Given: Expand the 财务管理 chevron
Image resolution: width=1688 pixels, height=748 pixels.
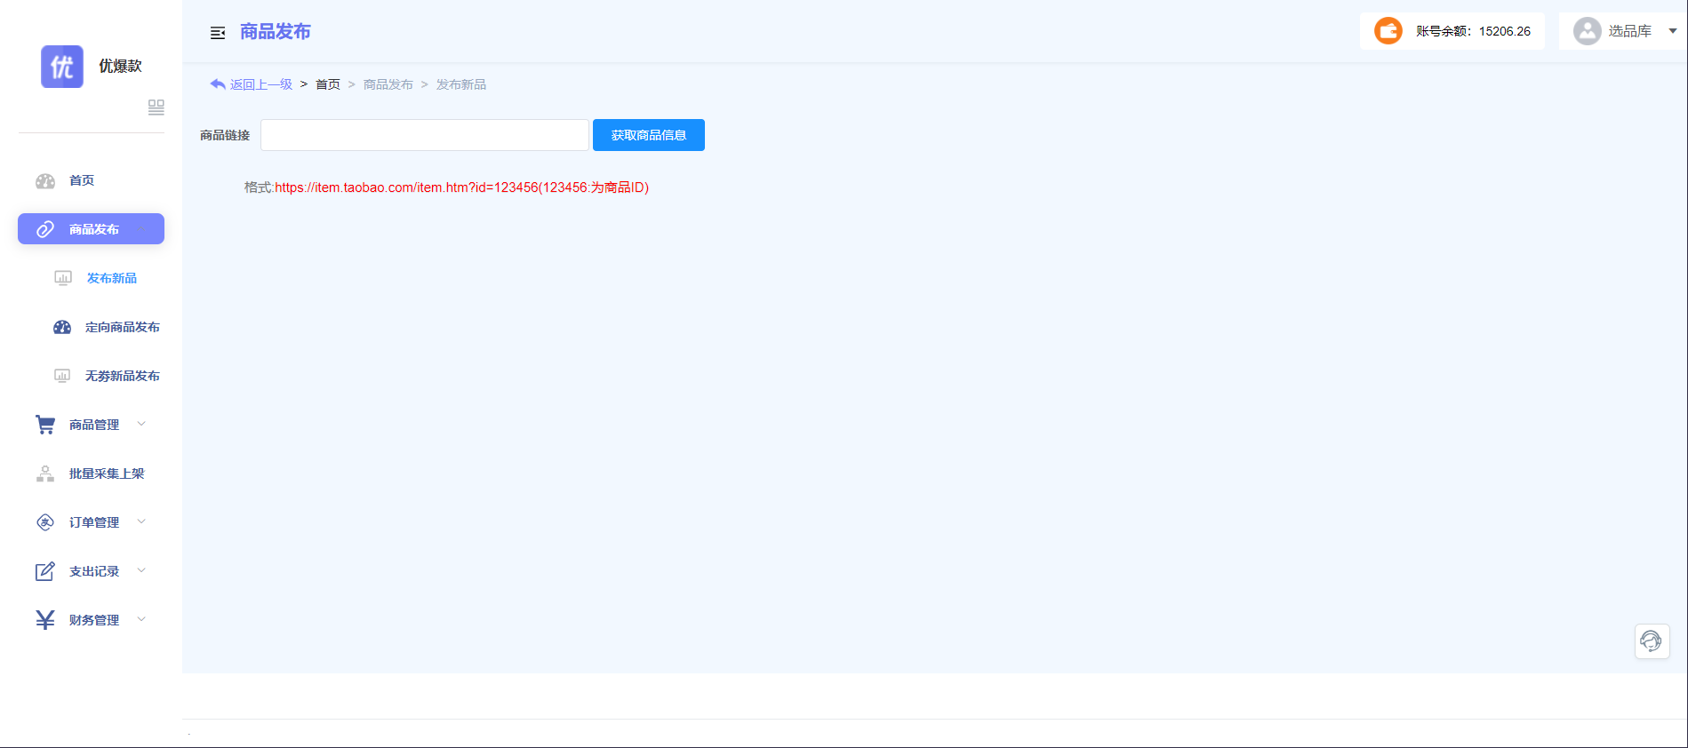Looking at the screenshot, I should [x=141, y=619].
